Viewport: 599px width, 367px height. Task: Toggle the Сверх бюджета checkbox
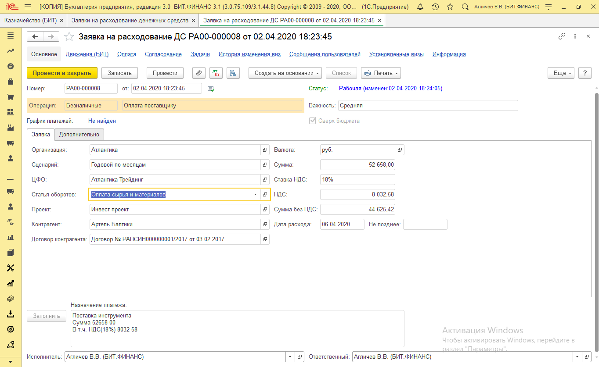[x=313, y=121]
